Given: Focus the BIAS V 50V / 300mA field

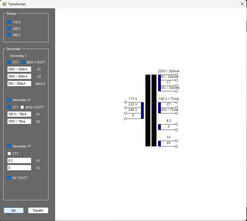Looking at the screenshot, I should click(x=19, y=84).
